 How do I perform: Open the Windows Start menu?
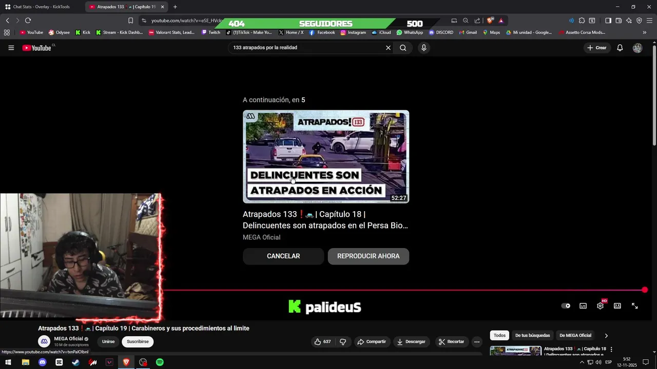(x=8, y=362)
